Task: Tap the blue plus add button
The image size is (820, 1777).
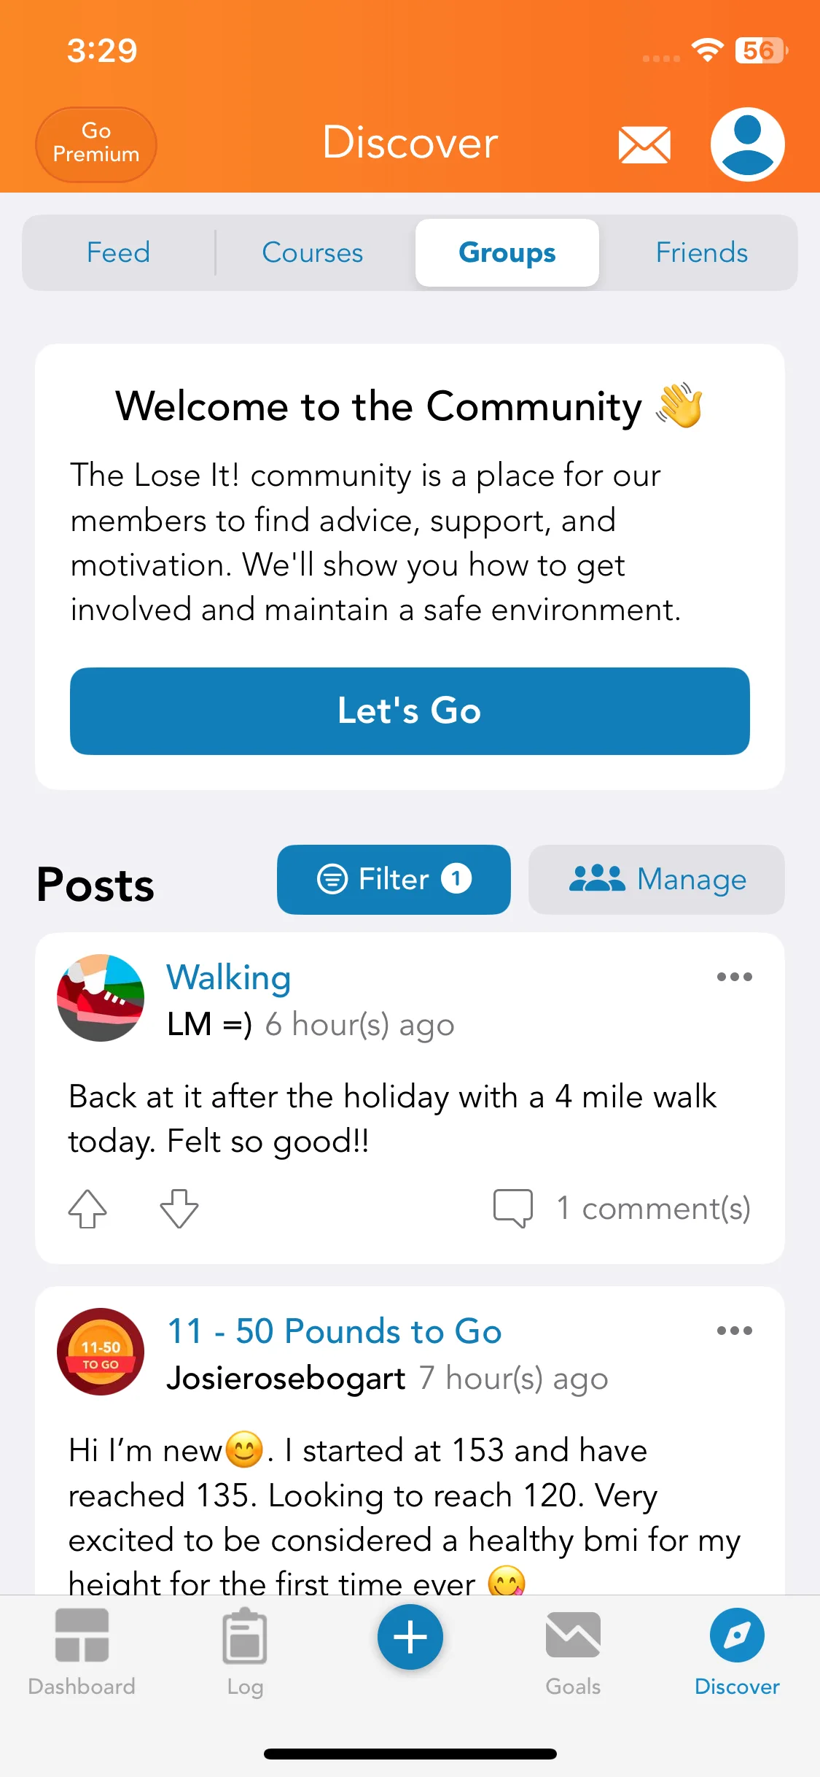Action: [x=410, y=1637]
